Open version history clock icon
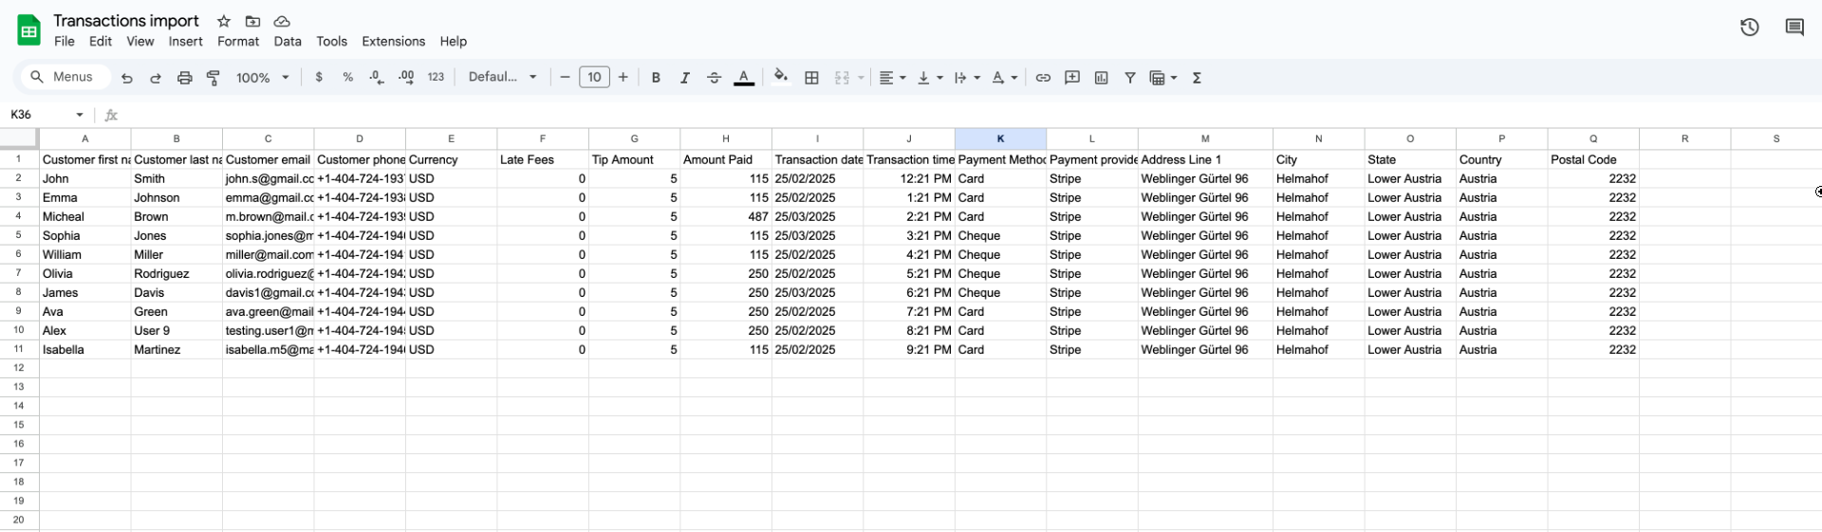This screenshot has width=1822, height=532. tap(1749, 28)
